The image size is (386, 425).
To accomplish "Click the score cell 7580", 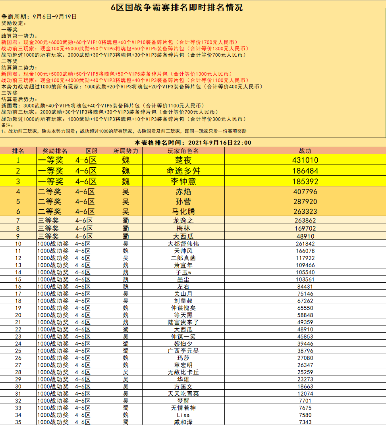I will click(305, 415).
